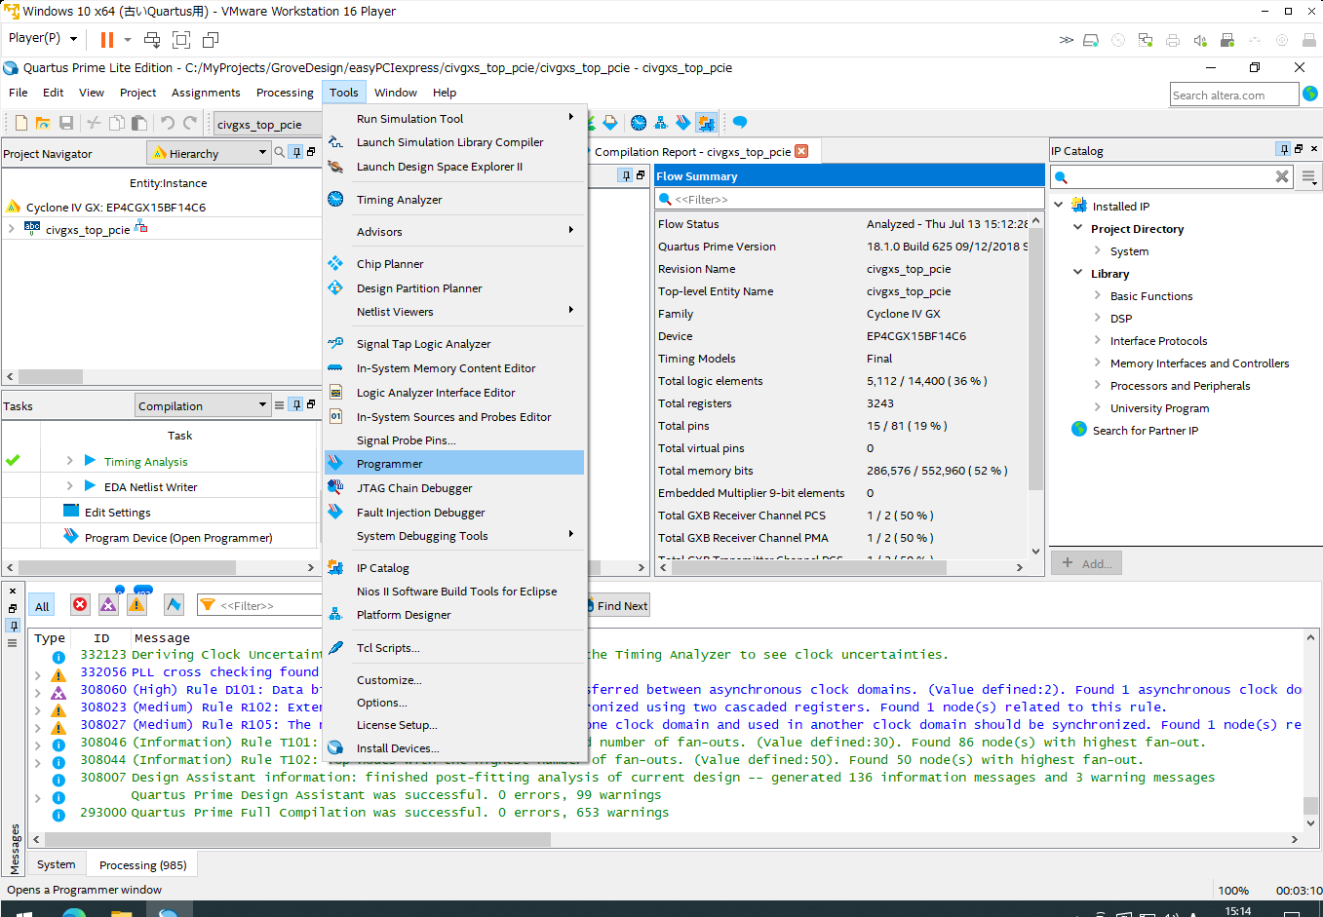Image resolution: width=1323 pixels, height=917 pixels.
Task: Click the Save floppy disk icon
Action: 66,123
